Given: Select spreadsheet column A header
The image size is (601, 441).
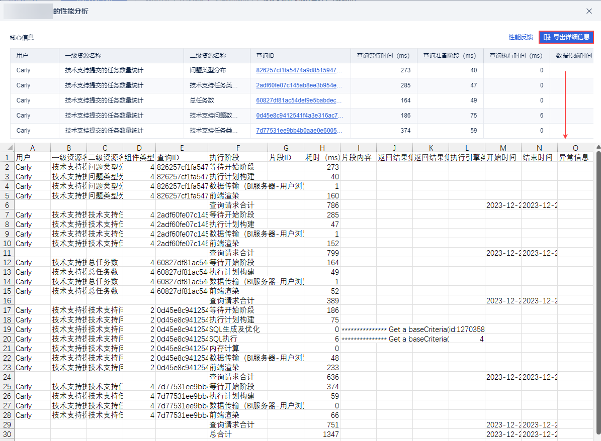Looking at the screenshot, I should 32,148.
